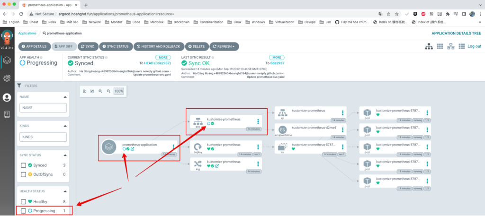The height and width of the screenshot is (216, 485).
Task: Click the filter funnel icon
Action: click(19, 86)
